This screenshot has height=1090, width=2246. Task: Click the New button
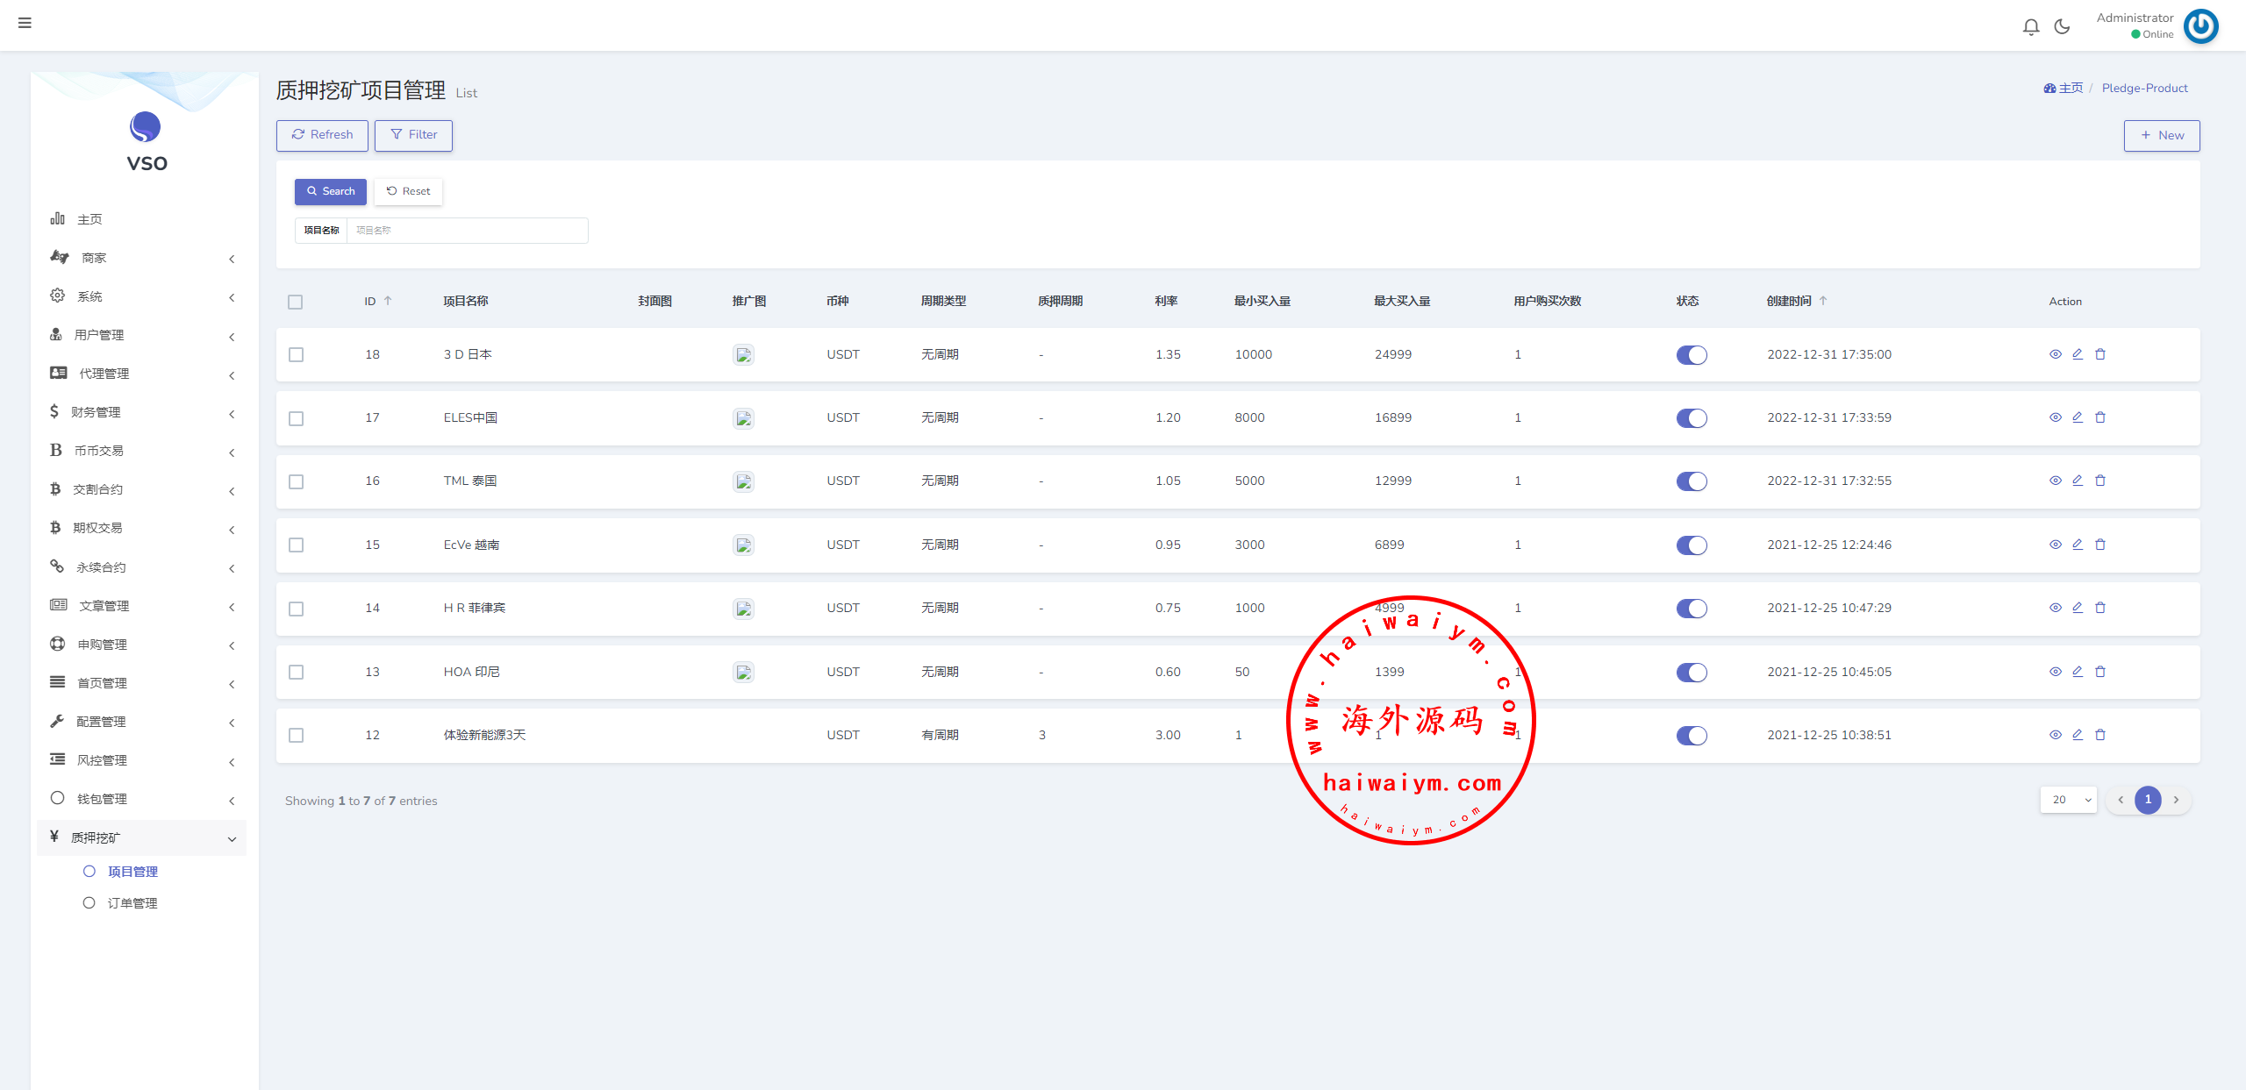2161,135
